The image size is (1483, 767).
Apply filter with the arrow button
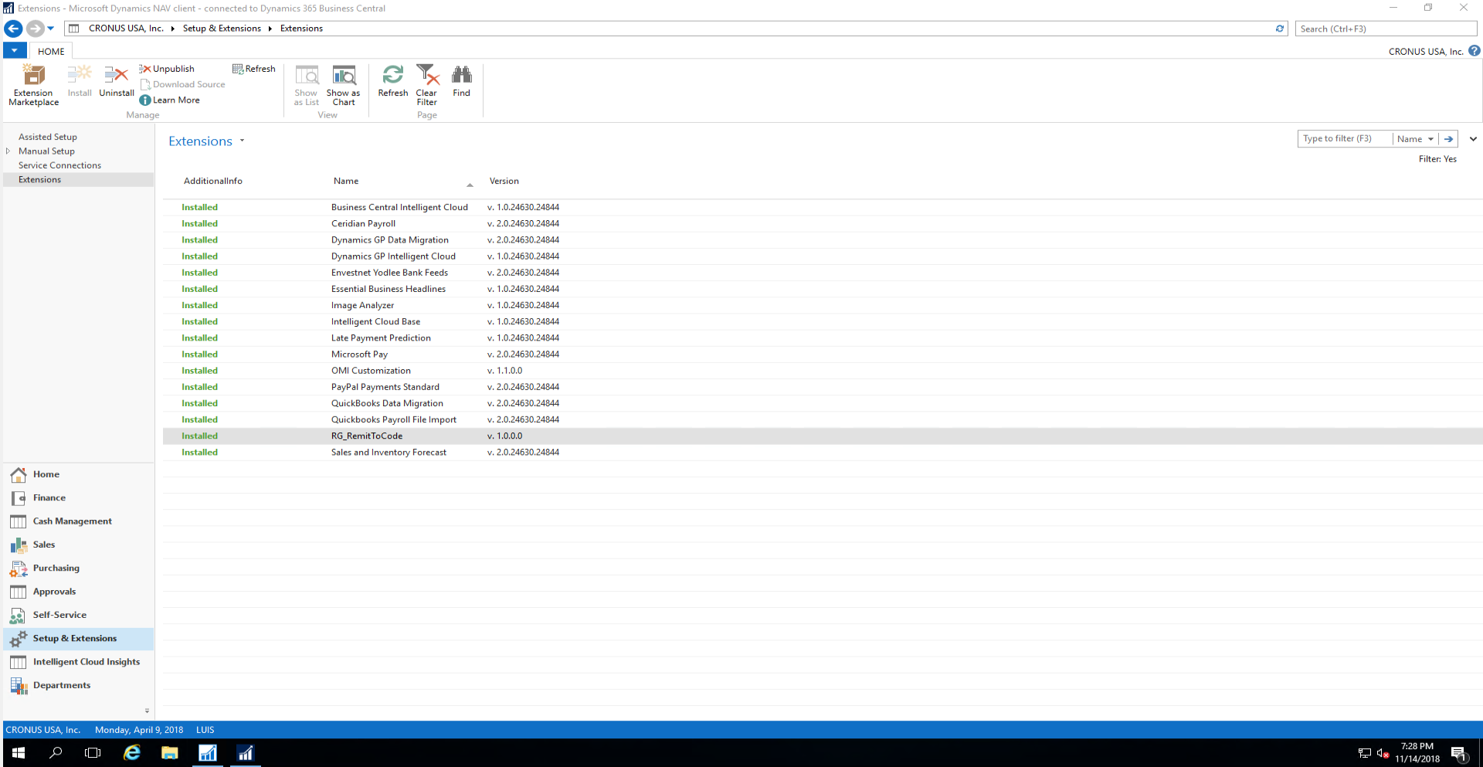point(1448,139)
